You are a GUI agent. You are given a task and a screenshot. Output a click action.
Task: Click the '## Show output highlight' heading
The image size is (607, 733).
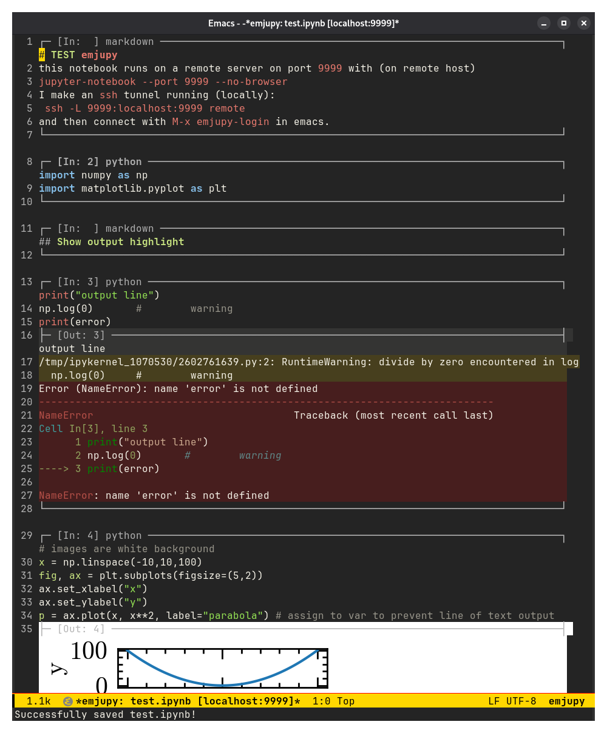point(112,242)
